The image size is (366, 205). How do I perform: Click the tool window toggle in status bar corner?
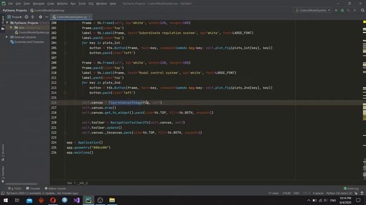point(2,193)
